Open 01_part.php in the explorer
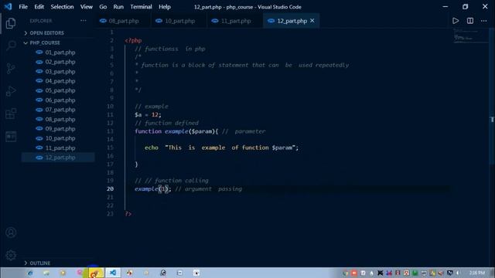The width and height of the screenshot is (495, 278). click(x=60, y=53)
